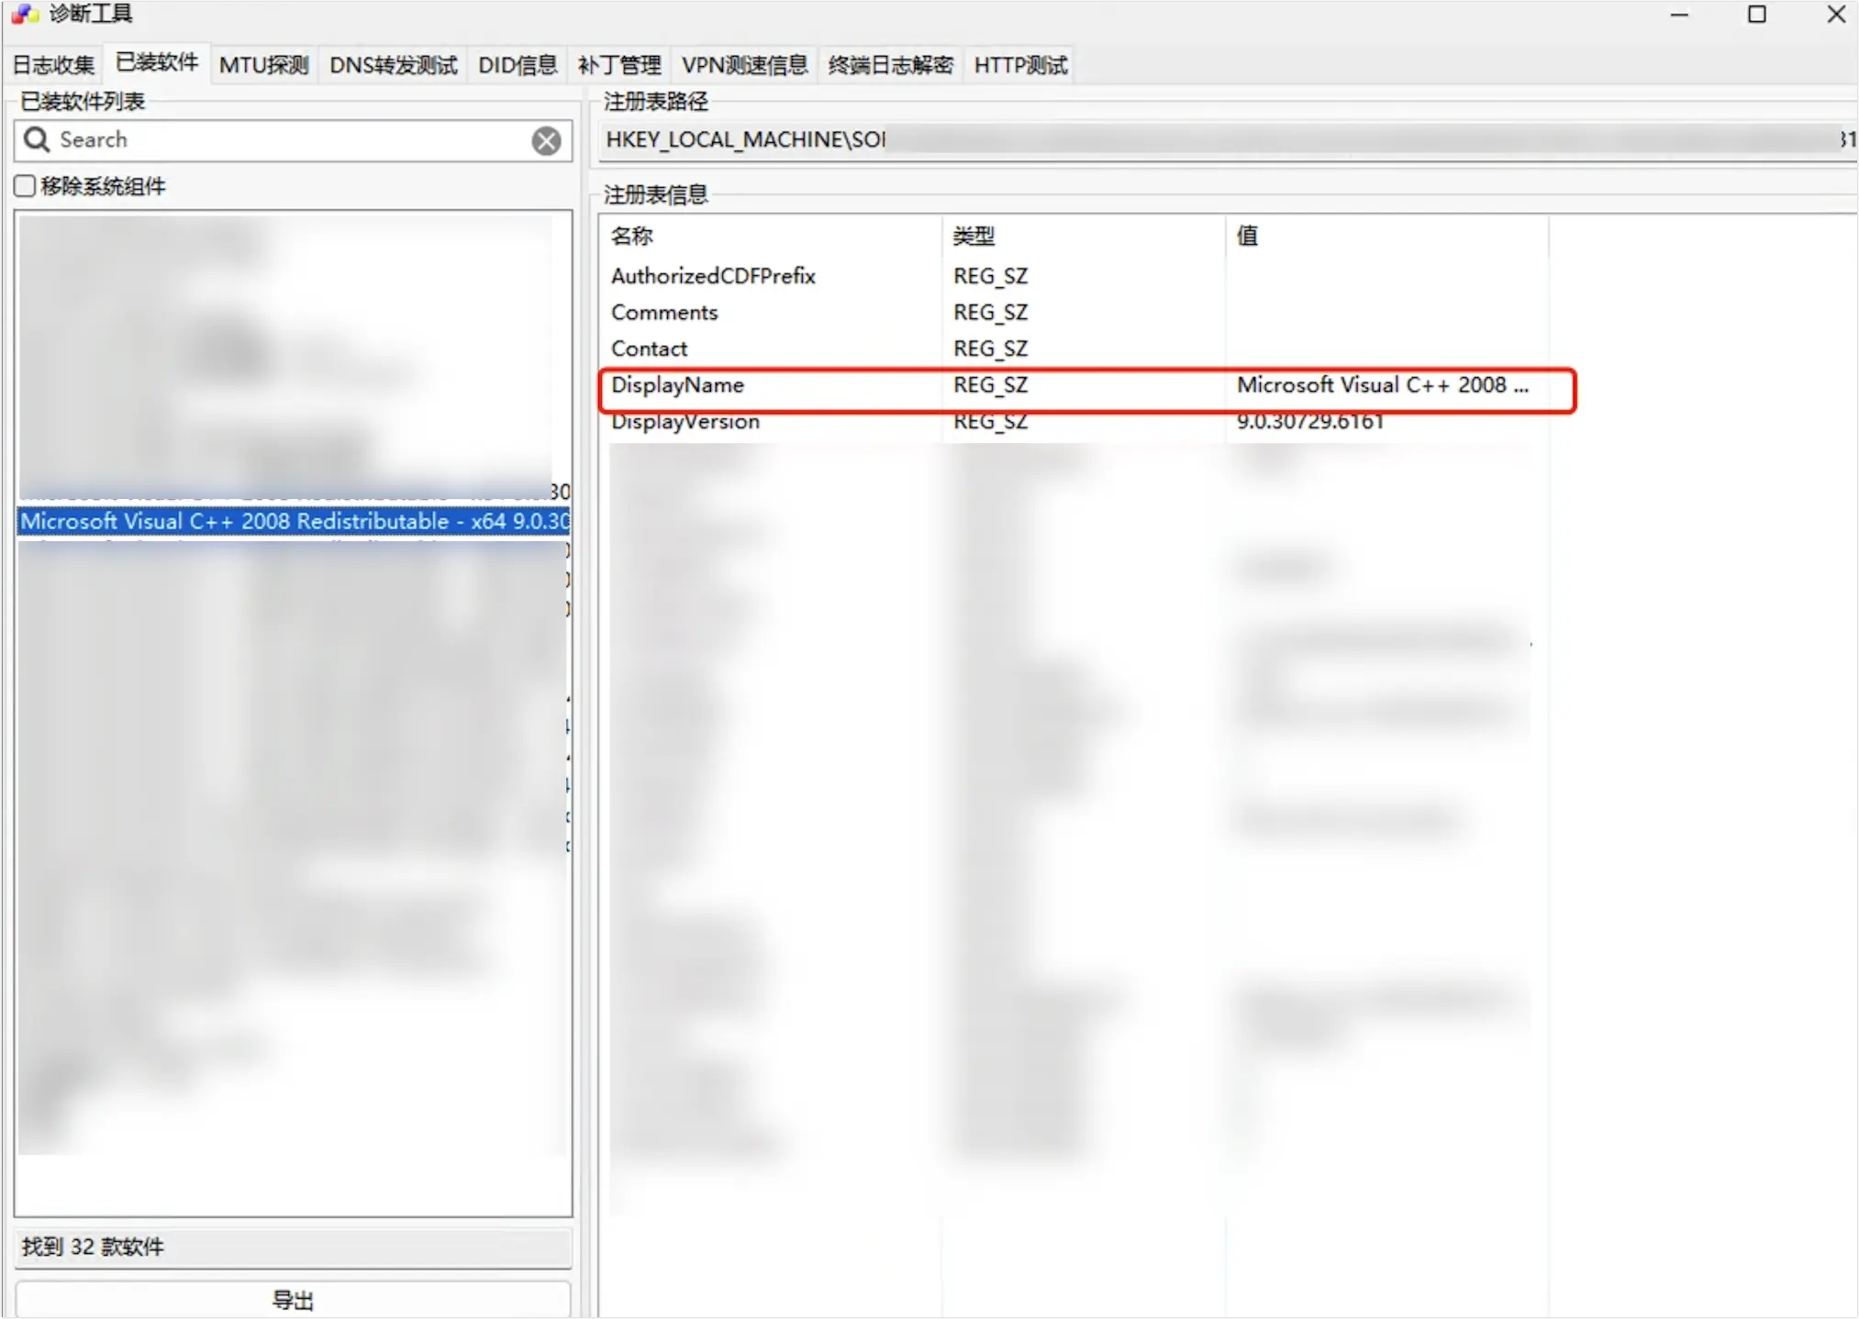This screenshot has width=1859, height=1319.
Task: Click the 类型 column header
Action: tap(1084, 236)
